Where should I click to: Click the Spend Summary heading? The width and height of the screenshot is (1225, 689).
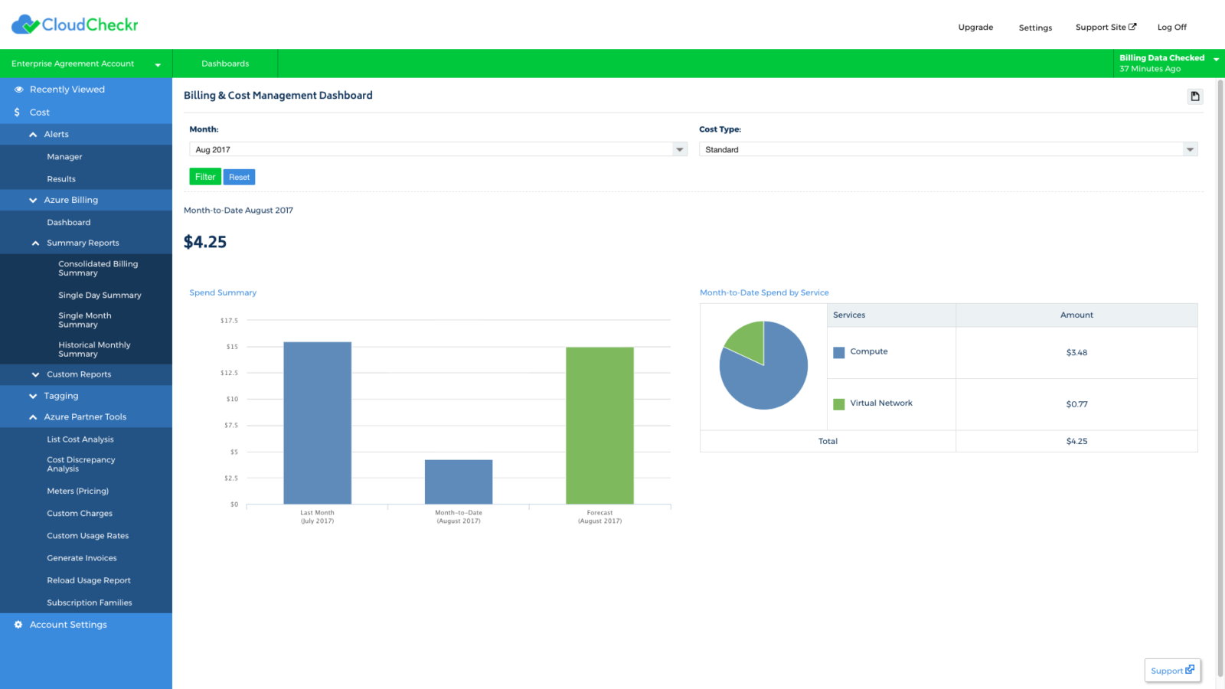223,293
